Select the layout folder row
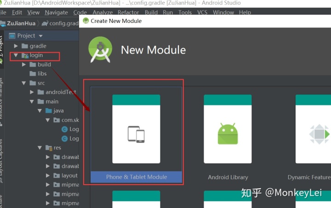The height and width of the screenshot is (208, 331). [42, 175]
